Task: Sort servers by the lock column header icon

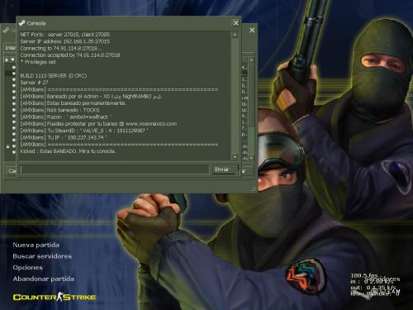Action: [x=7, y=60]
